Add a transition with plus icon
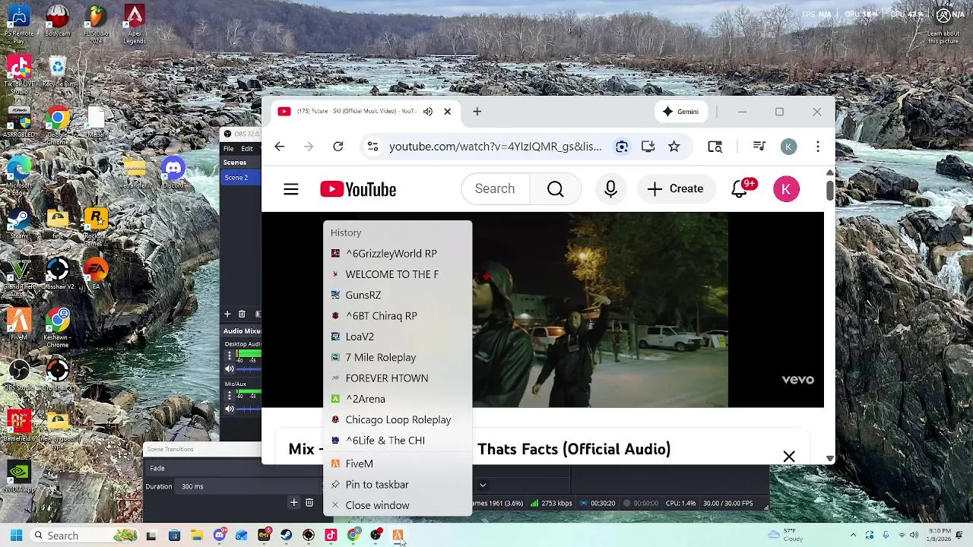The width and height of the screenshot is (973, 547). point(294,502)
